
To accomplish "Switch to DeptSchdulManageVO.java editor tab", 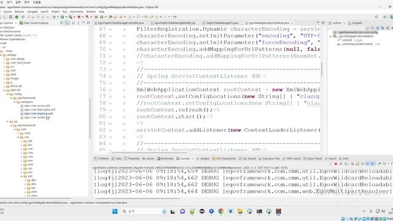I will (x=222, y=23).
